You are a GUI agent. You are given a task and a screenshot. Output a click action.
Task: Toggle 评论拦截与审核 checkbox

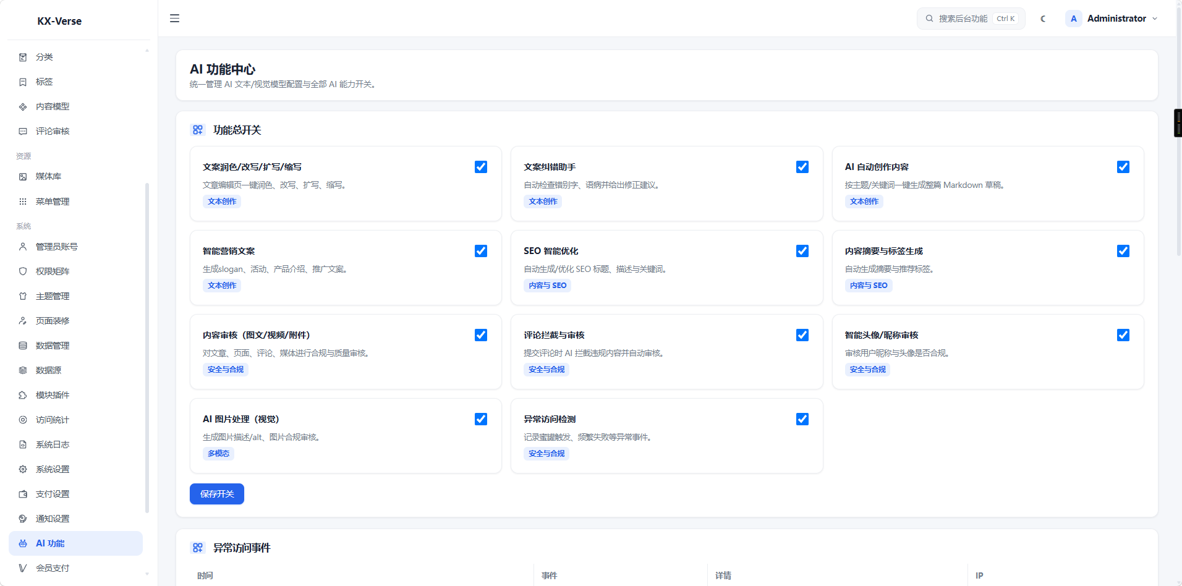(x=802, y=335)
